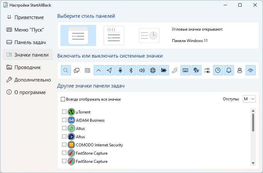263x173 pixels.
Task: Open the Дополнительно section
Action: tap(28, 80)
